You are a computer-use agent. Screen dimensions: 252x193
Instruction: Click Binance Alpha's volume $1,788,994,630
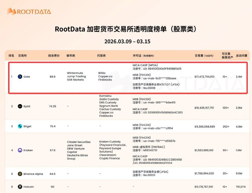click(x=204, y=173)
